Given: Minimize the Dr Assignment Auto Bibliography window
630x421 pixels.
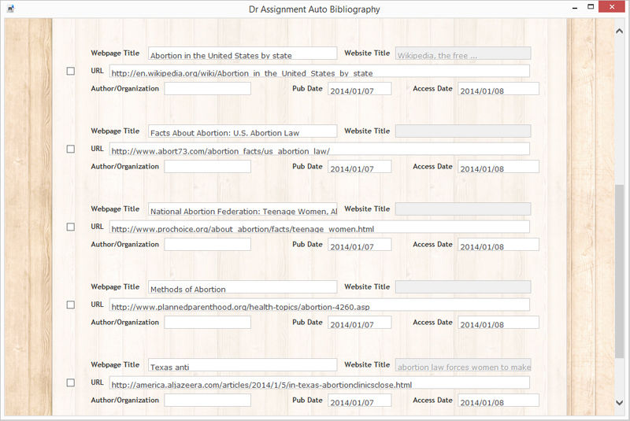Looking at the screenshot, I should click(575, 7).
